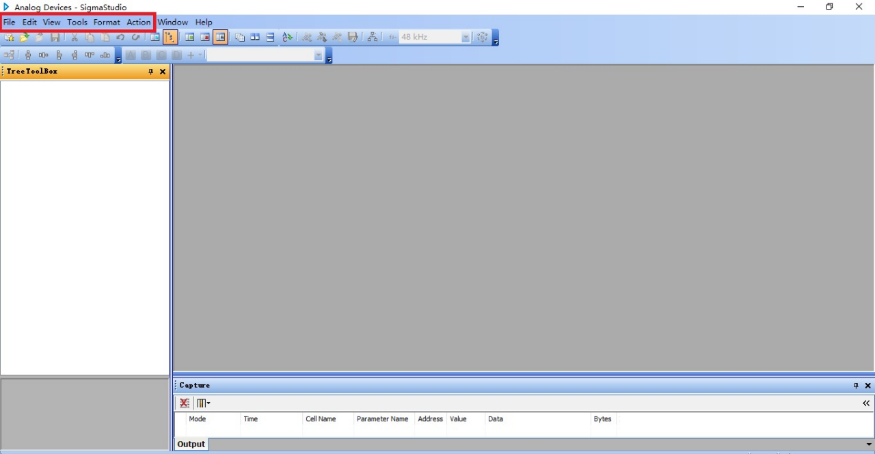Image resolution: width=875 pixels, height=454 pixels.
Task: Click the red X clear icon in Capture
Action: tap(184, 403)
